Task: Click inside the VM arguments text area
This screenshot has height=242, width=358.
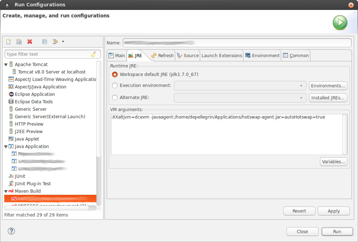Action: [227, 134]
